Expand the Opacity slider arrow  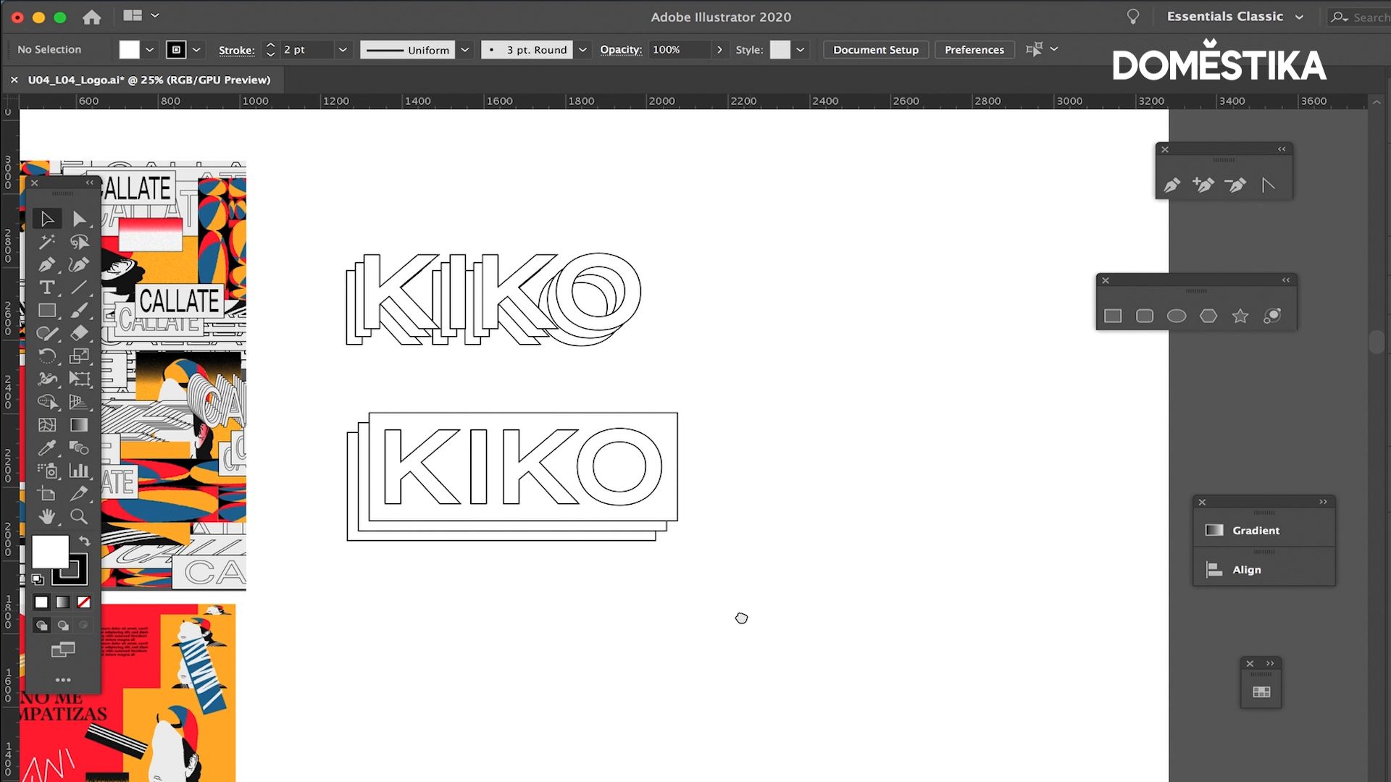719,49
